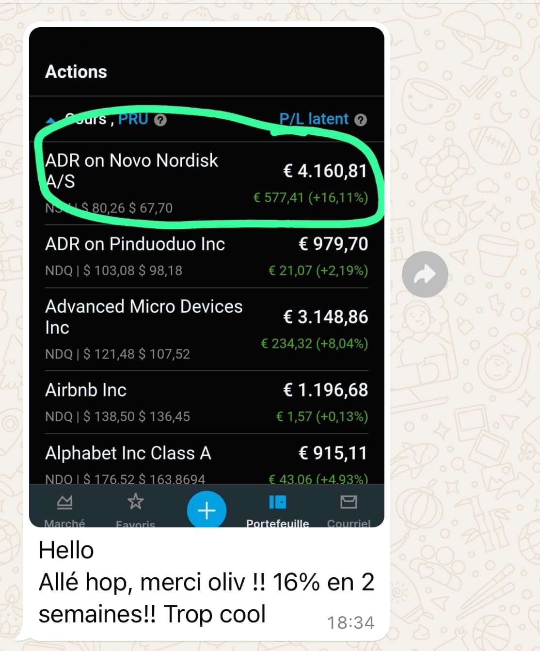Screen dimensions: 540x651
Task: Tap the WhatsApp forward arrow button
Action: pyautogui.click(x=425, y=274)
